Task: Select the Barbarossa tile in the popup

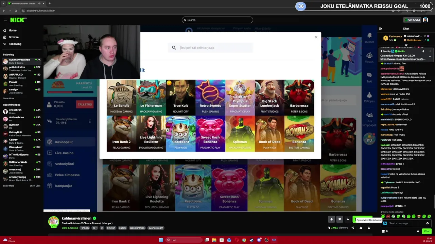Action: pos(299,97)
